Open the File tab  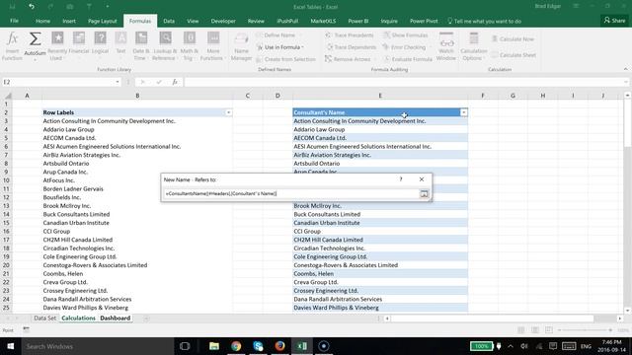tap(14, 21)
